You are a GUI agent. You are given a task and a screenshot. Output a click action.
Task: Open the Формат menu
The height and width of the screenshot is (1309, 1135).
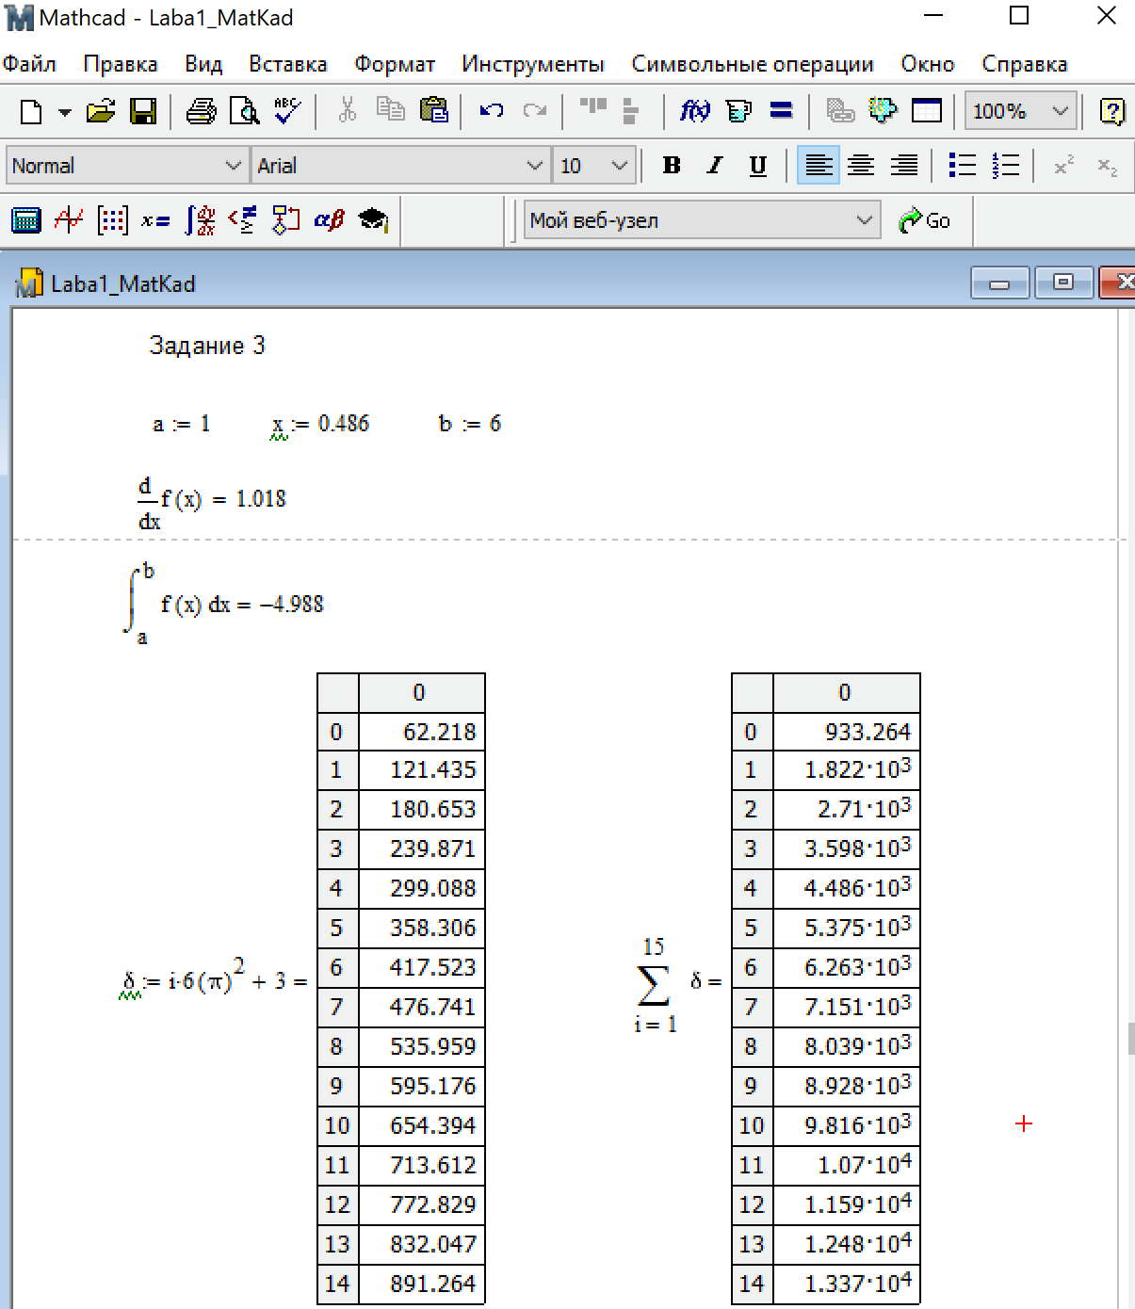395,64
